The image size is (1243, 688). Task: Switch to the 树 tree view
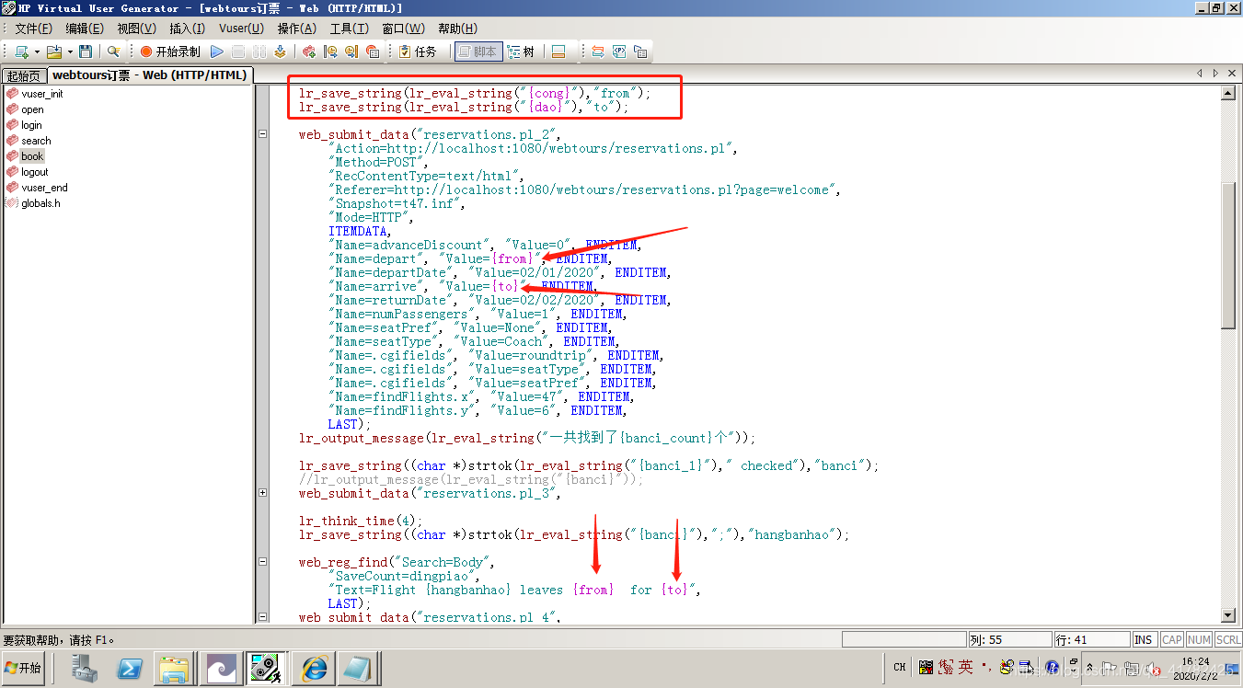(522, 52)
